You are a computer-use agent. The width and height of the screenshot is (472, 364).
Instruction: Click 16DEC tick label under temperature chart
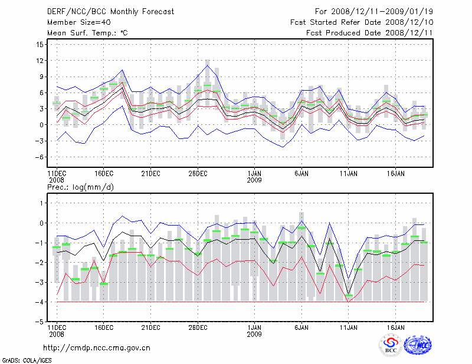tap(103, 174)
